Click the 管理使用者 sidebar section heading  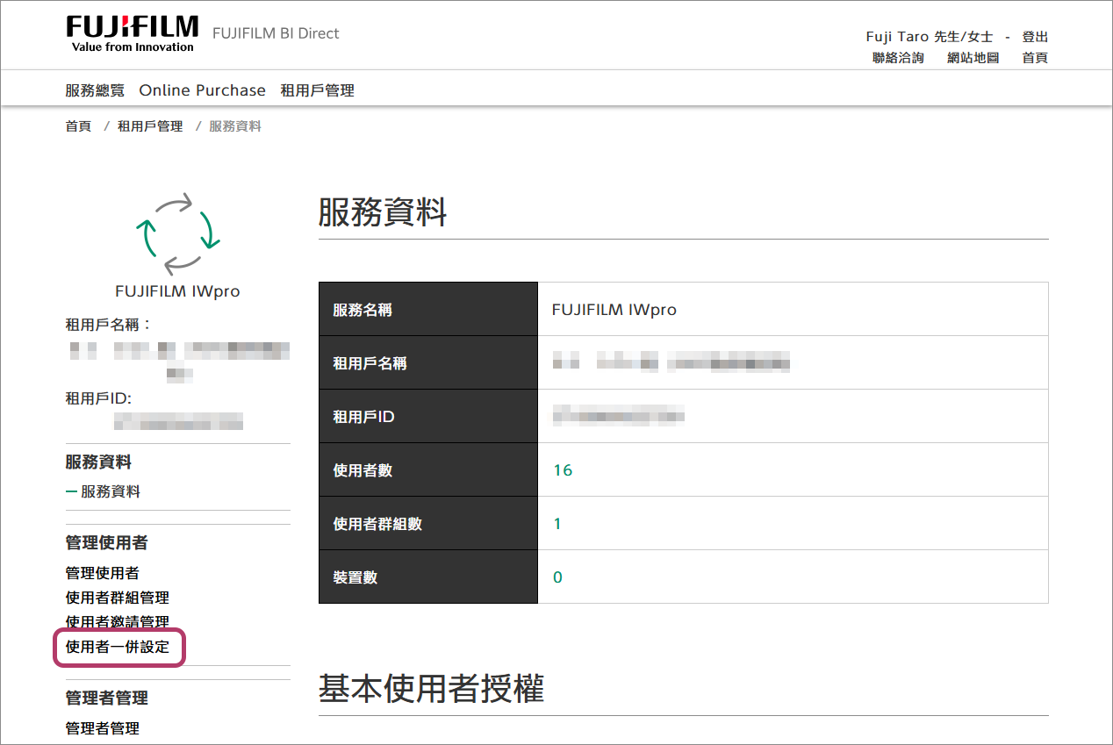pyautogui.click(x=106, y=543)
